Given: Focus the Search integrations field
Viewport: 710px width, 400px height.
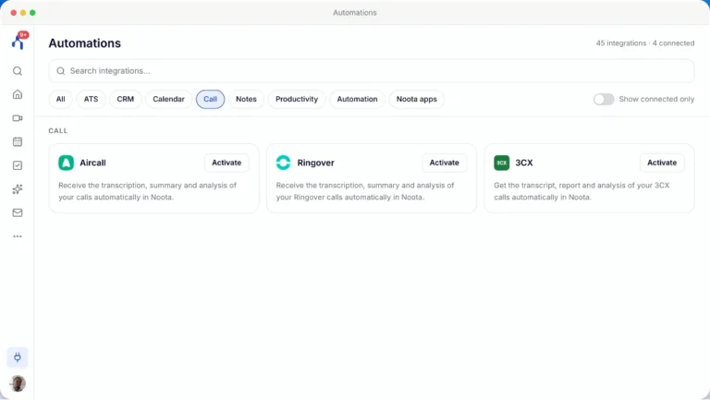Looking at the screenshot, I should coord(372,71).
